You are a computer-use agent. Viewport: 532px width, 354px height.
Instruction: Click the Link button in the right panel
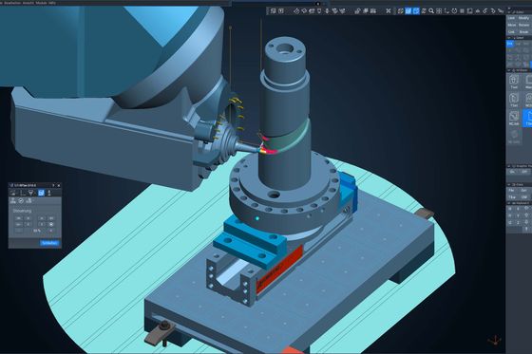pyautogui.click(x=512, y=32)
